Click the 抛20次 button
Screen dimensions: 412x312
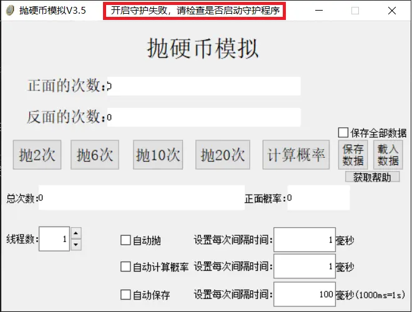pyautogui.click(x=222, y=155)
